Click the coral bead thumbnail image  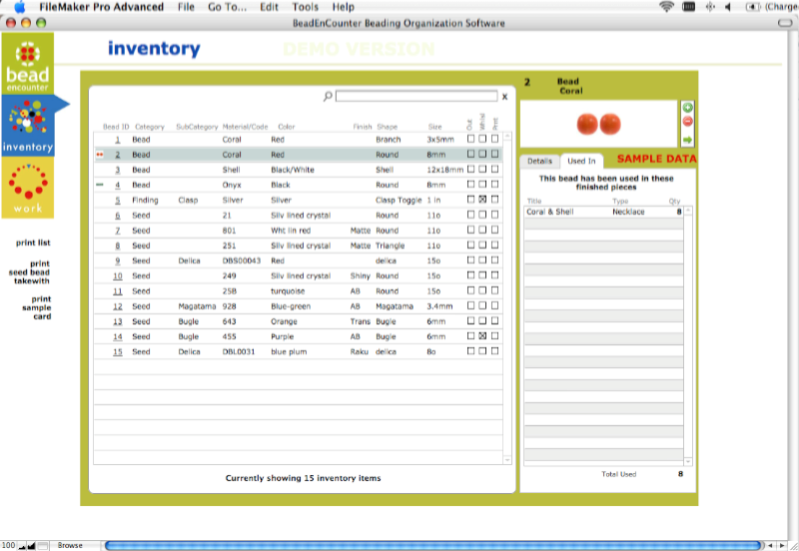point(598,124)
